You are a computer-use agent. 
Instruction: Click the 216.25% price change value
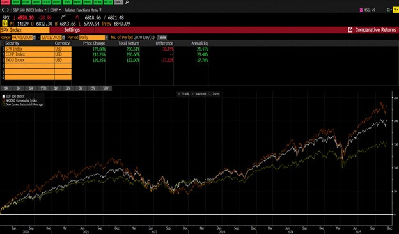98,54
